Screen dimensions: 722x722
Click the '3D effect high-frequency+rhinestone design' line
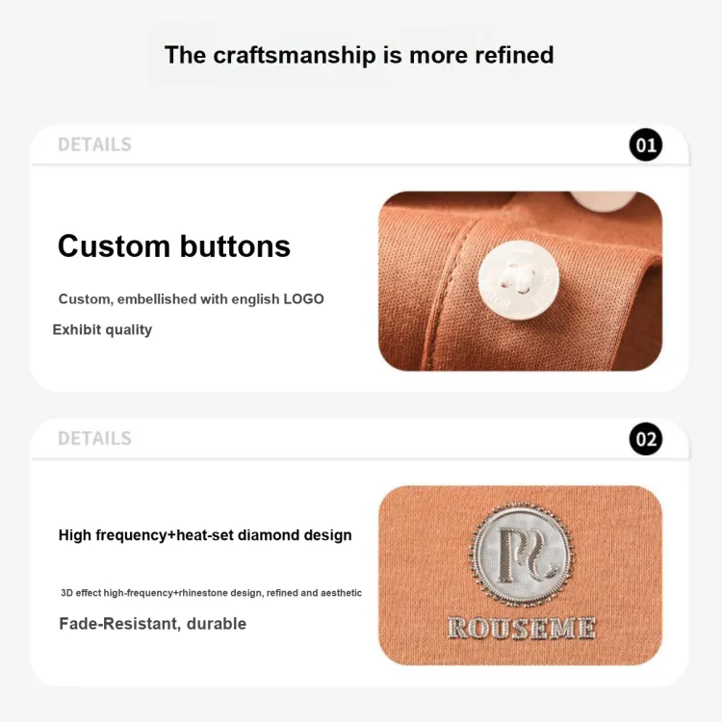pyautogui.click(x=212, y=593)
